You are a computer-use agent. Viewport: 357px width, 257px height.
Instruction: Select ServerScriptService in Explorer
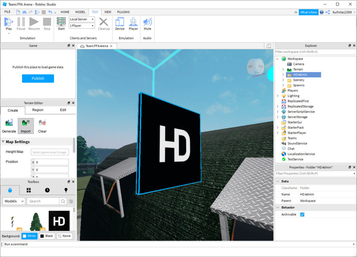(x=301, y=112)
